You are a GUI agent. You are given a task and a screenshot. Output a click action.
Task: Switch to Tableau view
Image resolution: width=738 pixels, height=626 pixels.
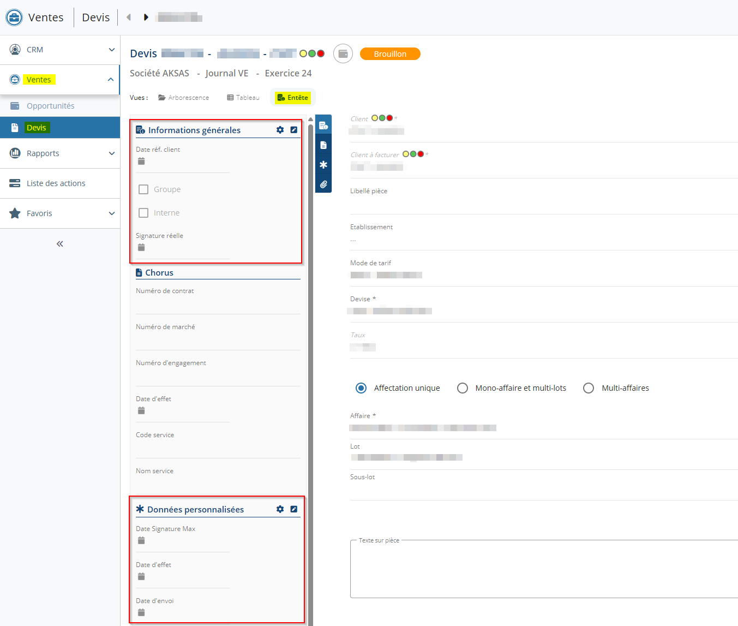click(243, 98)
